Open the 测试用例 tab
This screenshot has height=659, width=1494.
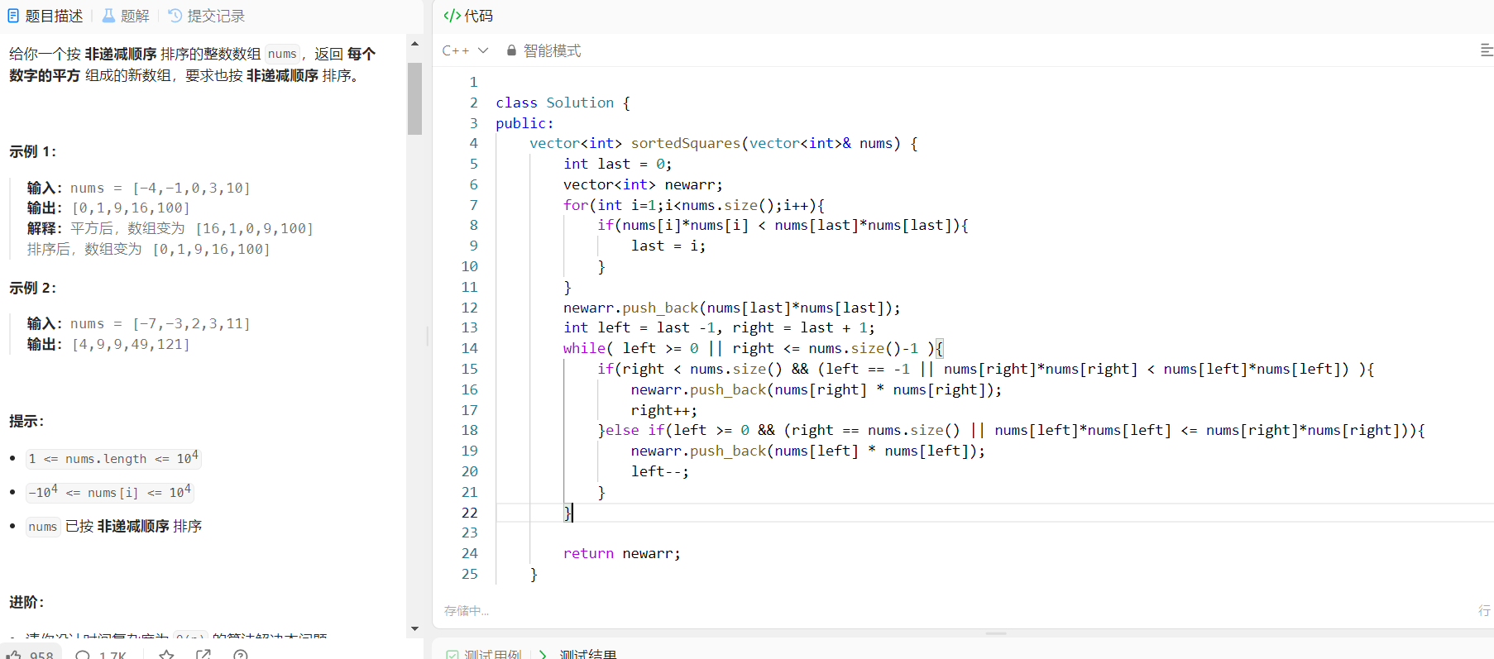[x=485, y=654]
